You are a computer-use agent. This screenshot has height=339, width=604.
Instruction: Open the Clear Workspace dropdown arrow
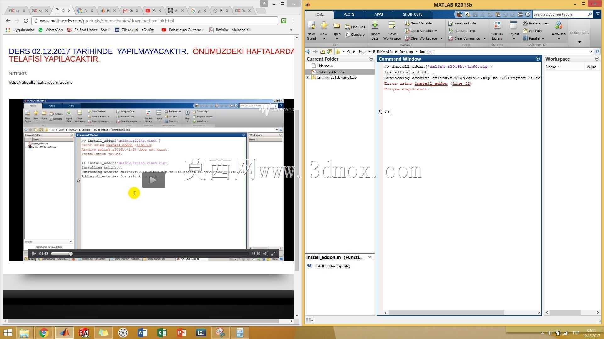(x=441, y=38)
